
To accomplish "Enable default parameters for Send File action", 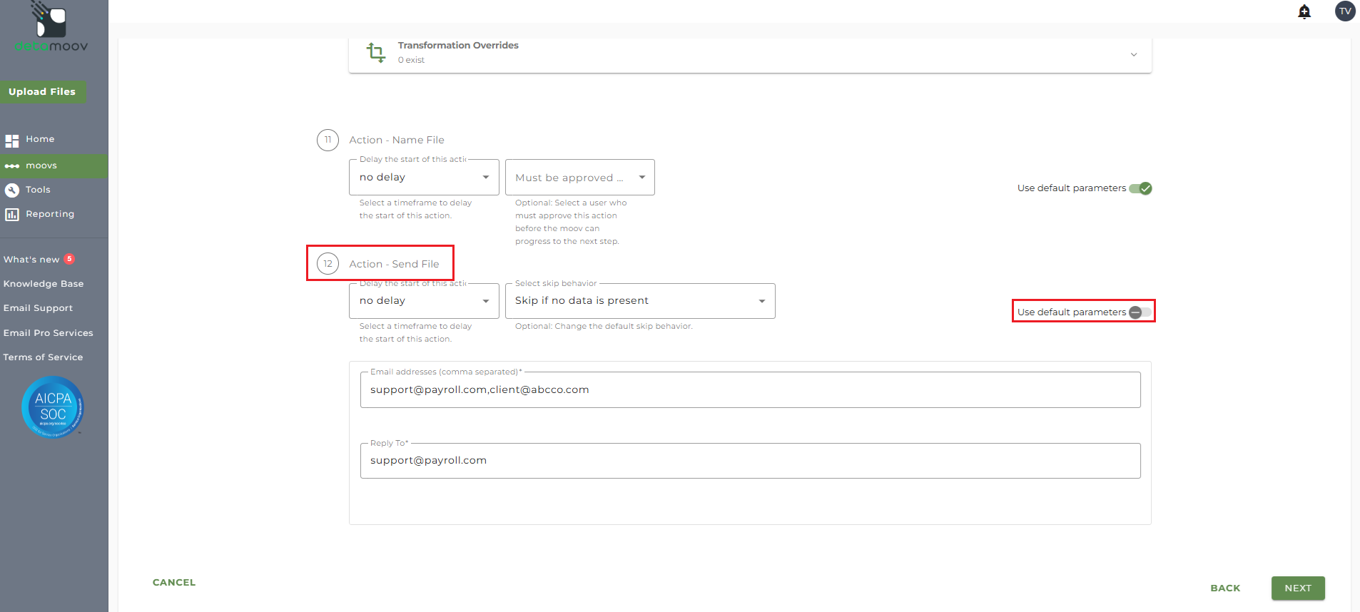I will coord(1140,312).
